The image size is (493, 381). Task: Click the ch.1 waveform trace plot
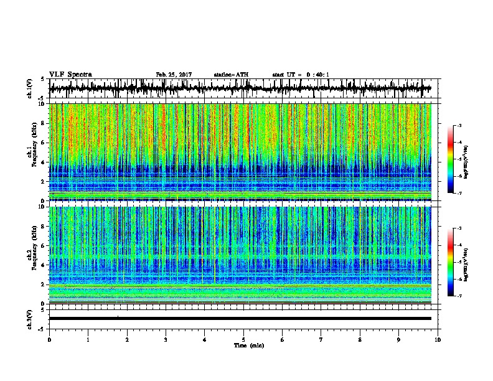[x=240, y=88]
